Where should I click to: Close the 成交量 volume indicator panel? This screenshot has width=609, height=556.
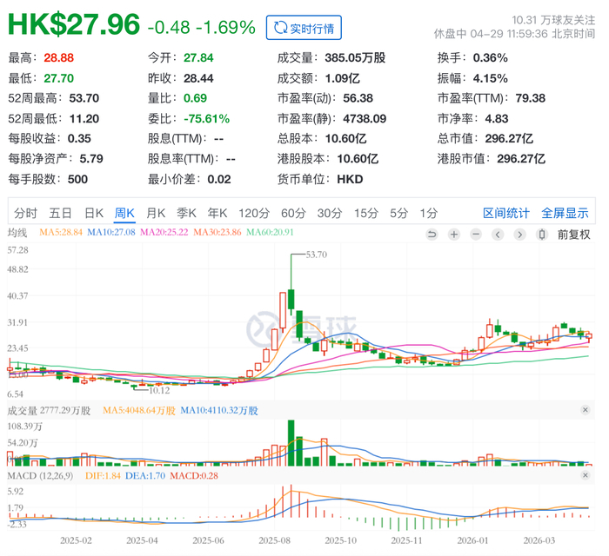click(586, 410)
